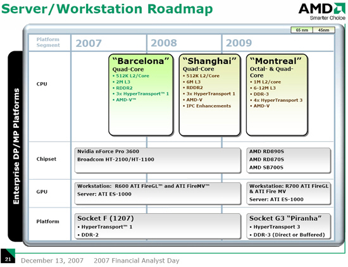
Task: Click the R600 ATI FireGL workstation box
Action: (x=158, y=194)
